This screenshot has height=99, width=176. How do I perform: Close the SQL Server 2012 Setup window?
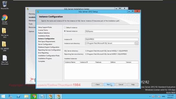(137, 11)
